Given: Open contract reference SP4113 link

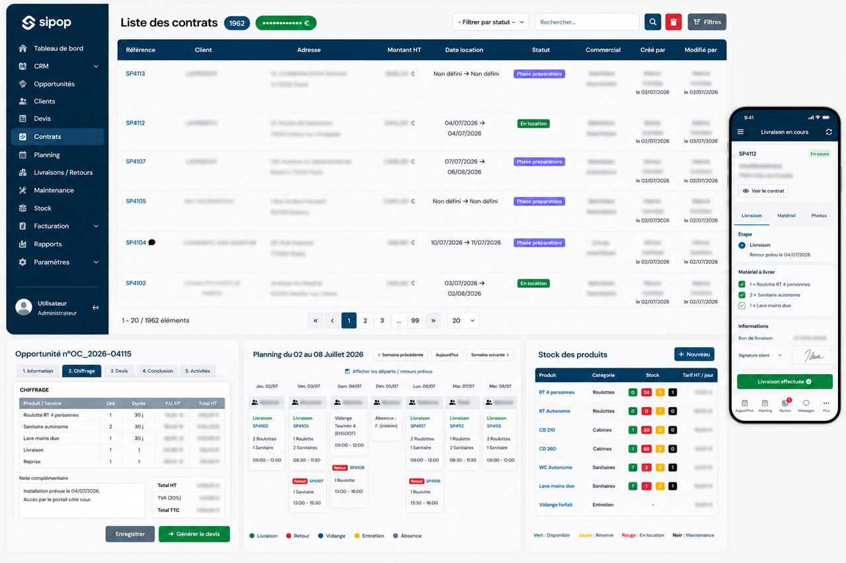Looking at the screenshot, I should pos(135,74).
